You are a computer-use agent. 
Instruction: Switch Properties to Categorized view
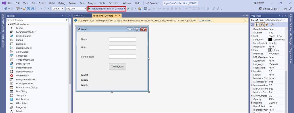point(253,25)
